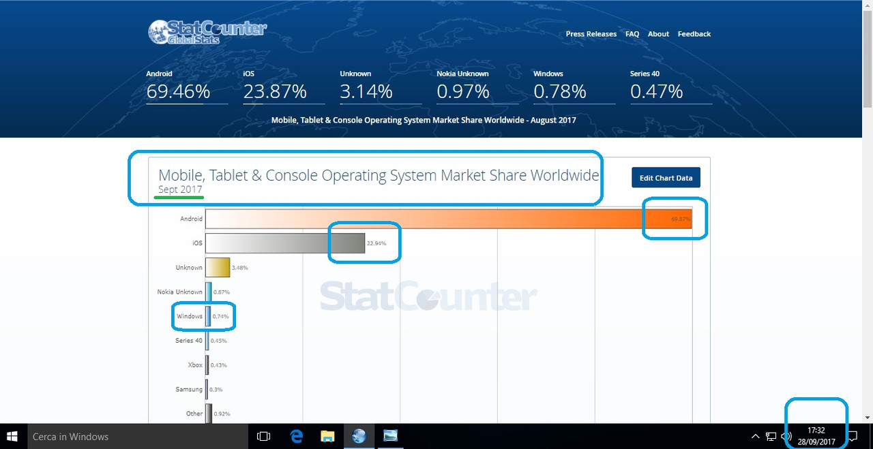Click the Windows chart row label
The height and width of the screenshot is (449, 873).
pos(190,316)
